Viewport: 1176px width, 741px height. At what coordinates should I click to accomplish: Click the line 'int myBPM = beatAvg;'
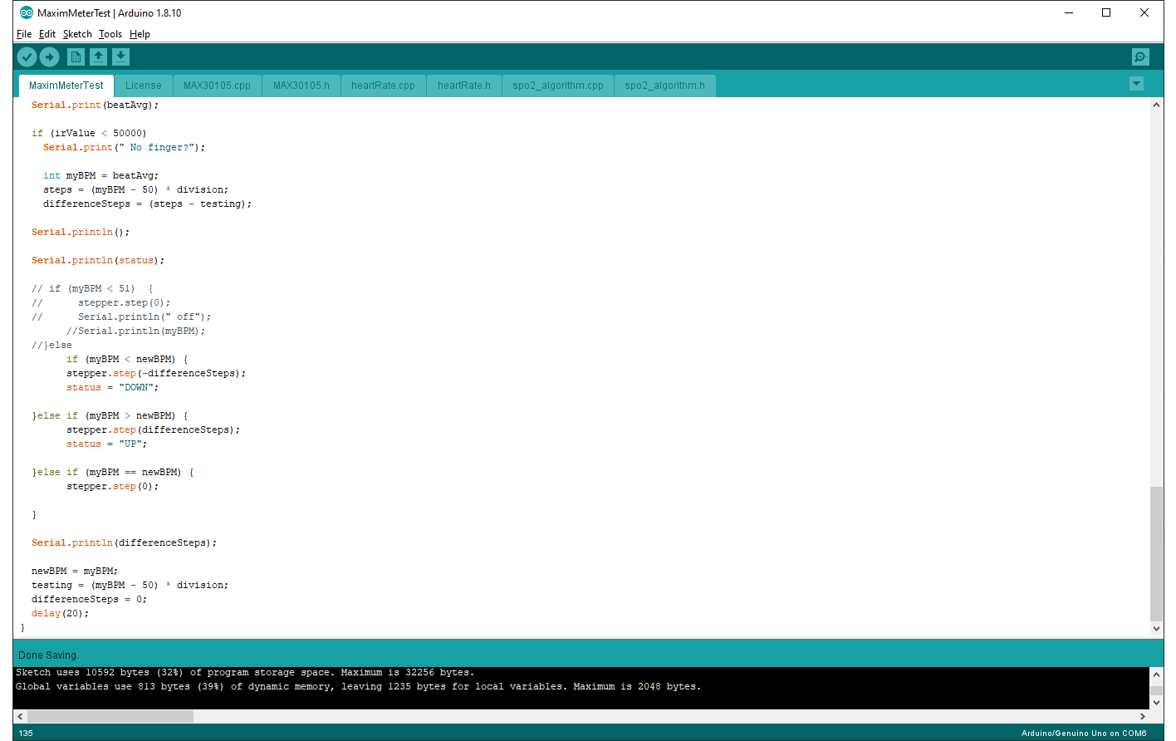(x=100, y=175)
